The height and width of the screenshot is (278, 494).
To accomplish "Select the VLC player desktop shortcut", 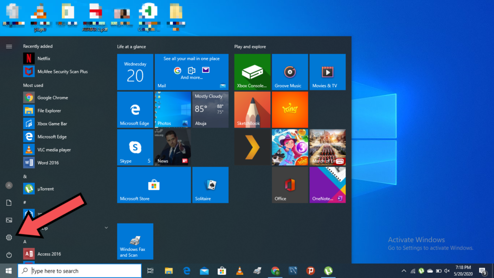I will click(x=40, y=17).
